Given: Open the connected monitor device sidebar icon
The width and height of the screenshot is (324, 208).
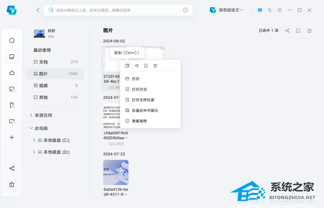Looking at the screenshot, I should point(12,89).
